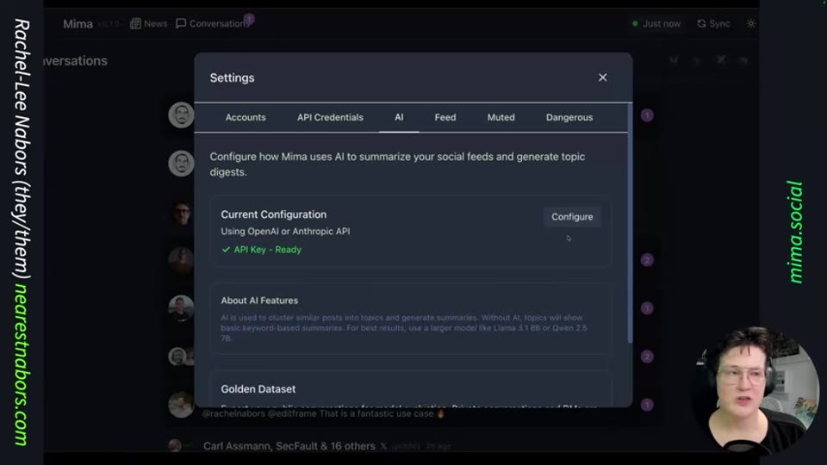Click the API Key - Ready checkmark status

262,250
